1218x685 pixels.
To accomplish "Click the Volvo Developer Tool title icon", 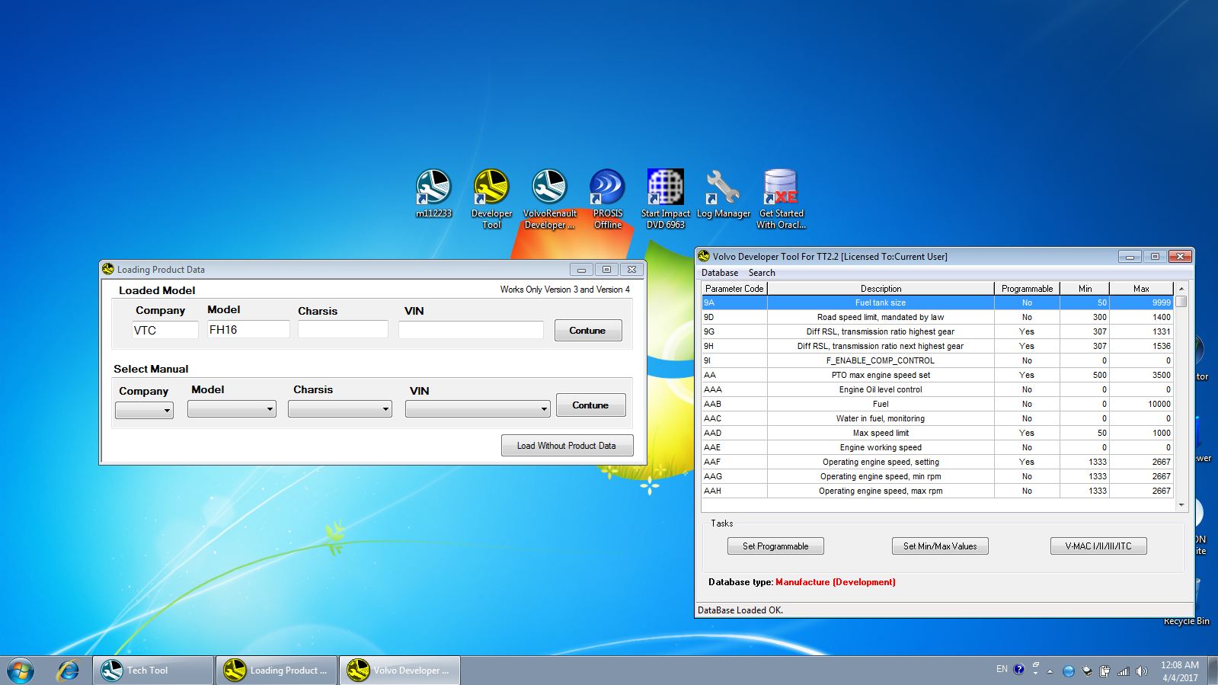I will (x=704, y=256).
